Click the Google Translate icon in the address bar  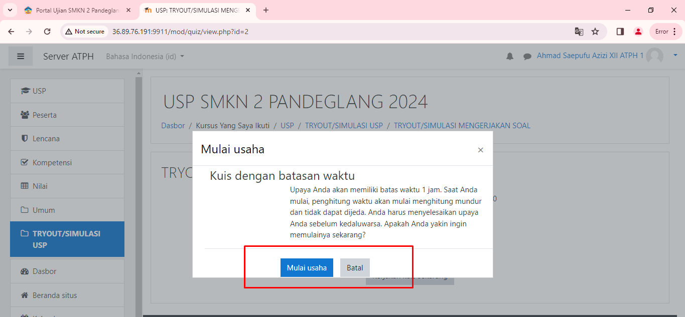point(579,32)
